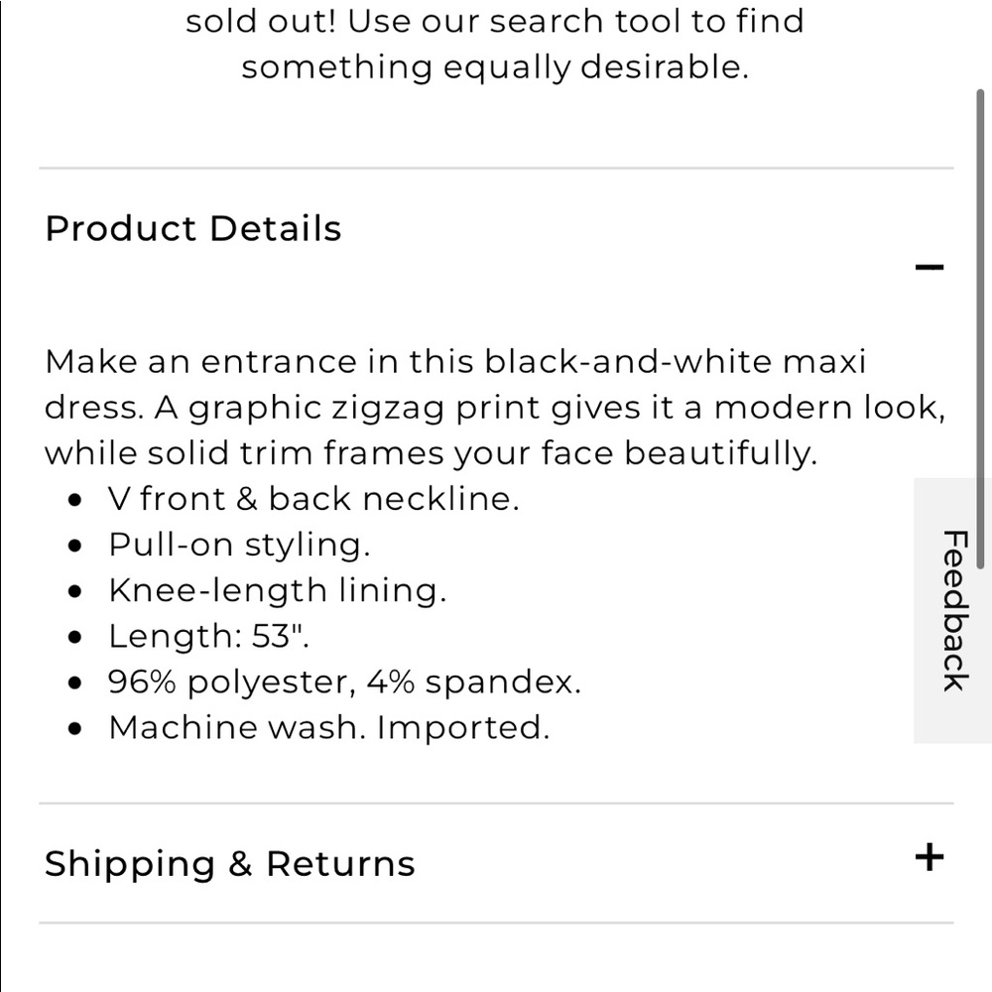Select the 'Make an entrance' description line
Screen dimensions: 992x992
point(455,362)
